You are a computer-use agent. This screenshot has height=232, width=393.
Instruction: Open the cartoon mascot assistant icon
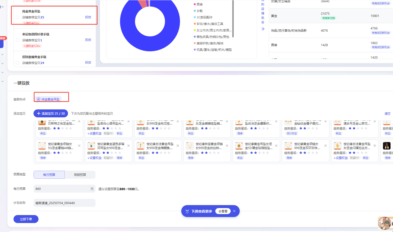tap(385, 223)
